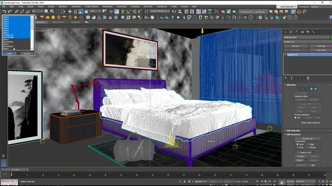This screenshot has height=186, width=332.
Task: Select the Unlink Selection tool
Action: click(x=22, y=11)
